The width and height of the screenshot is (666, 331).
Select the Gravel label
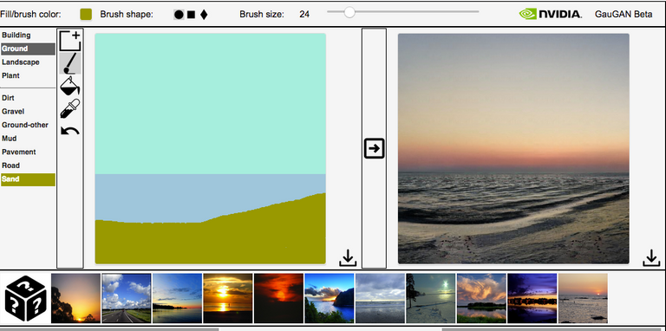point(13,111)
